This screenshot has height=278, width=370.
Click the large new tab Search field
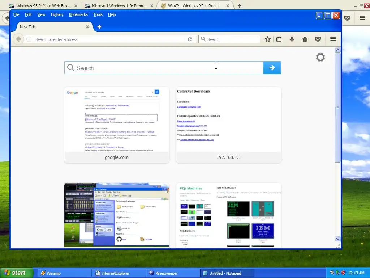point(164,68)
